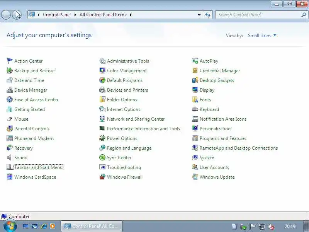
Task: Open the Ease of Access Center icon
Action: click(x=9, y=99)
